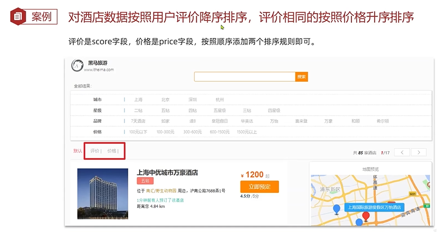Pick the 600-1500元 price range
The width and height of the screenshot is (439, 232).
click(x=219, y=132)
